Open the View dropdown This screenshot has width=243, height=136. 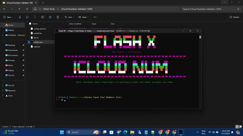(x=83, y=17)
